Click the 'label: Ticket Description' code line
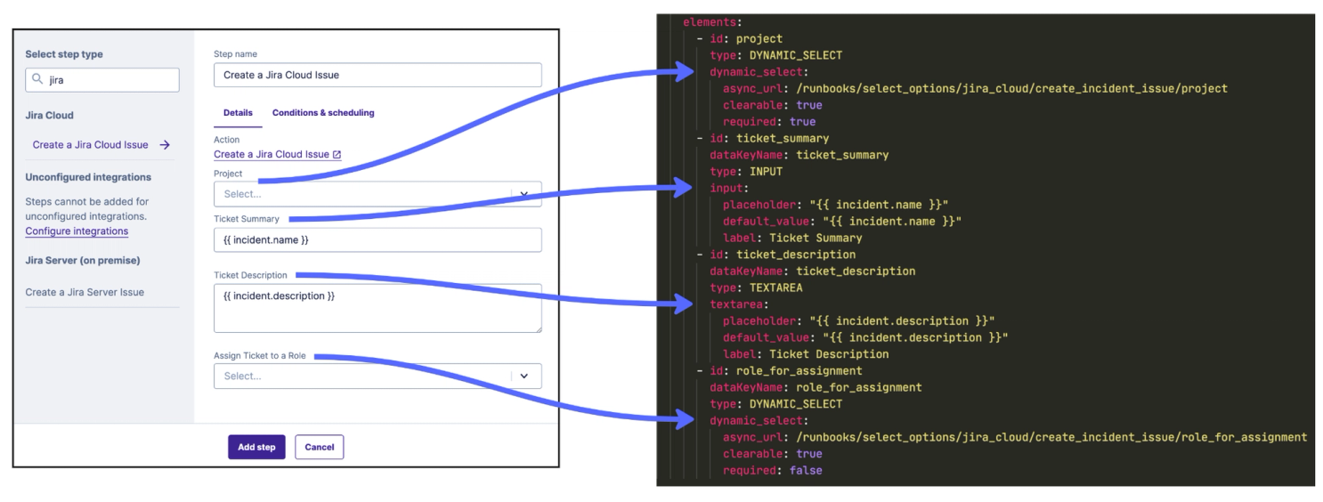Viewport: 1323px width, 502px height. tap(806, 353)
